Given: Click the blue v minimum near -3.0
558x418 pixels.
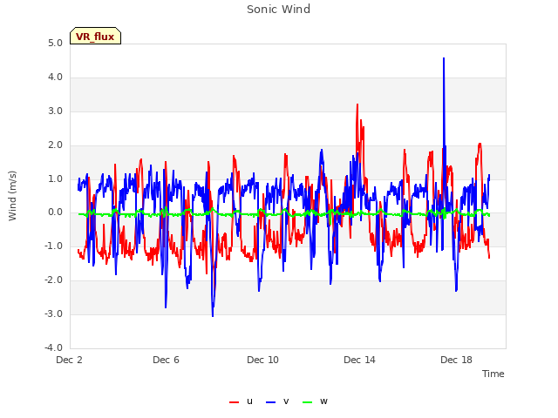Looking at the screenshot, I should [213, 315].
